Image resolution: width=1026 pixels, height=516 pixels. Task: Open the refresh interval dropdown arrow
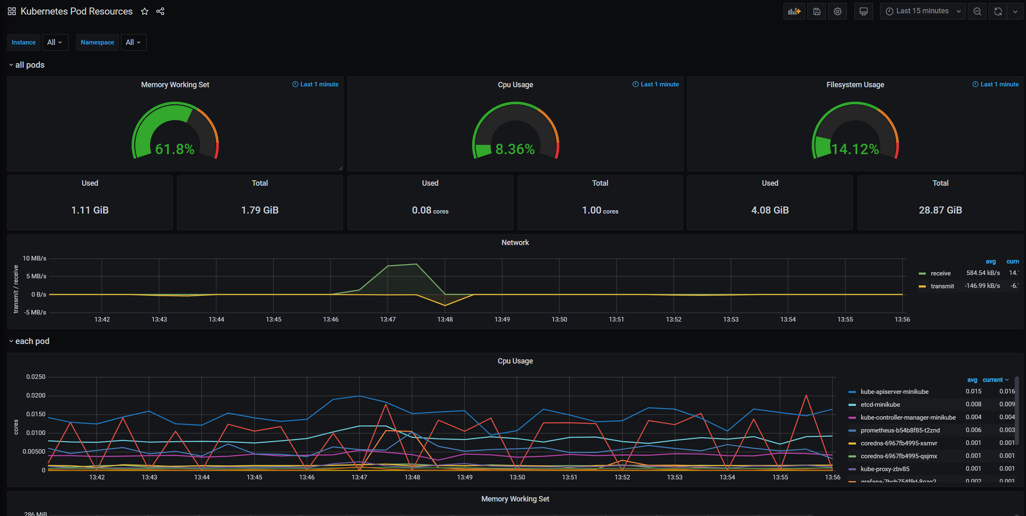coord(1015,11)
